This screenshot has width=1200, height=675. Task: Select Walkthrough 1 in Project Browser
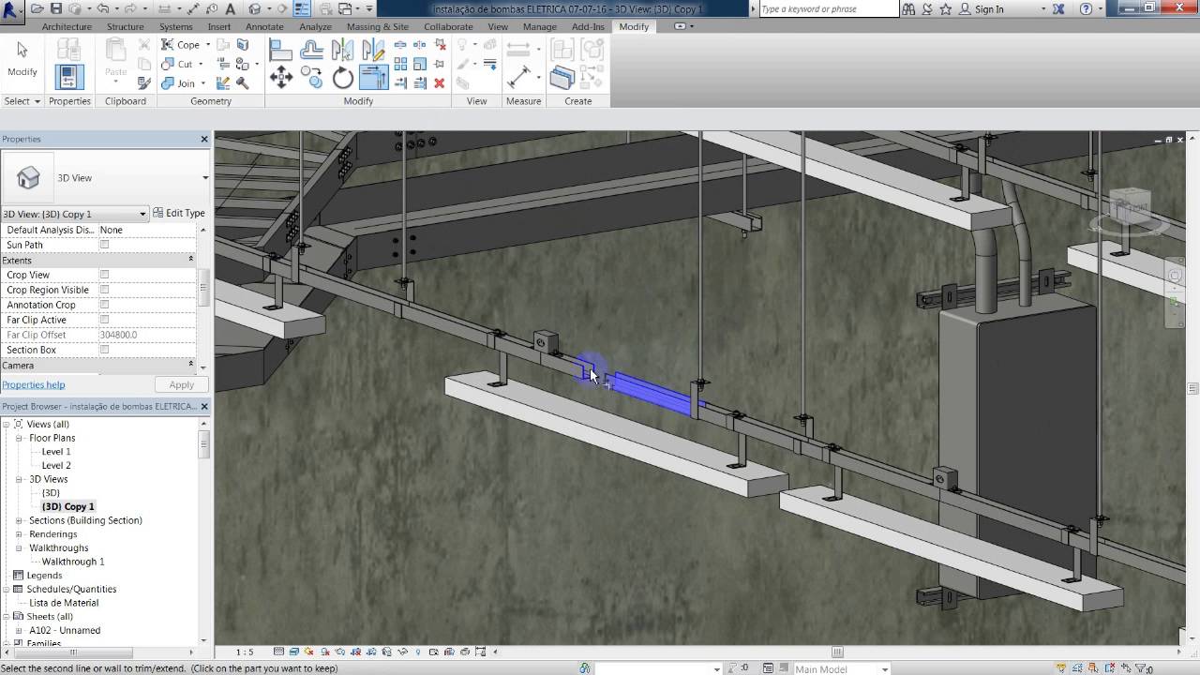click(x=73, y=562)
